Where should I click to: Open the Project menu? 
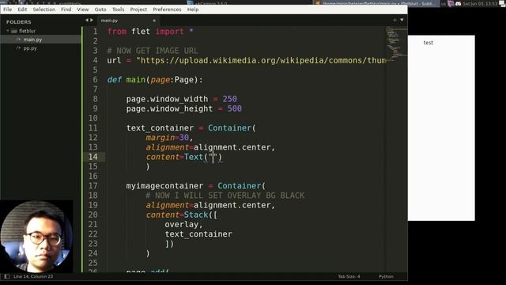pyautogui.click(x=138, y=9)
